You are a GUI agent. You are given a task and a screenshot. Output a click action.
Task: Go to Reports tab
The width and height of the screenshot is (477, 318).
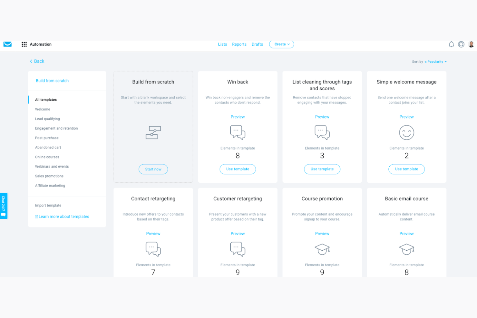[x=239, y=44]
